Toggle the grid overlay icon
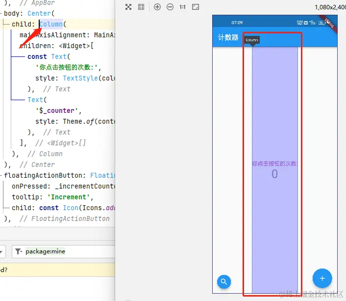This screenshot has width=346, height=301. pyautogui.click(x=141, y=7)
